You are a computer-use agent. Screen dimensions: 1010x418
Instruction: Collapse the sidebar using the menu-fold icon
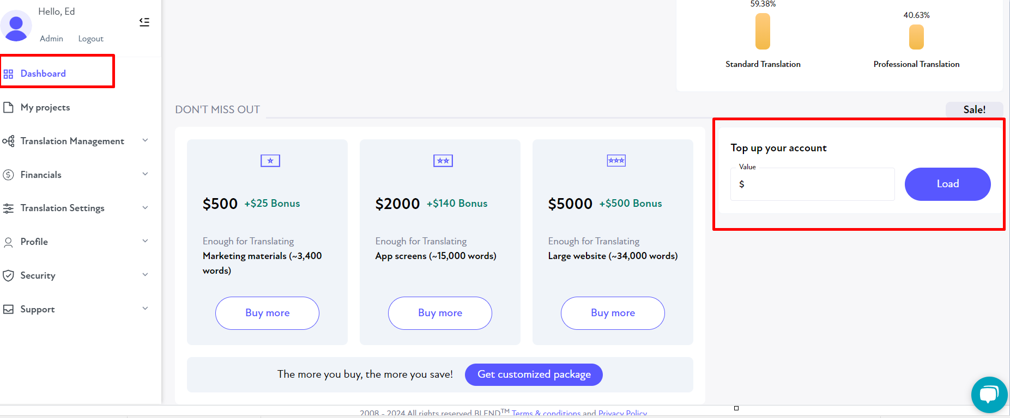coord(144,22)
